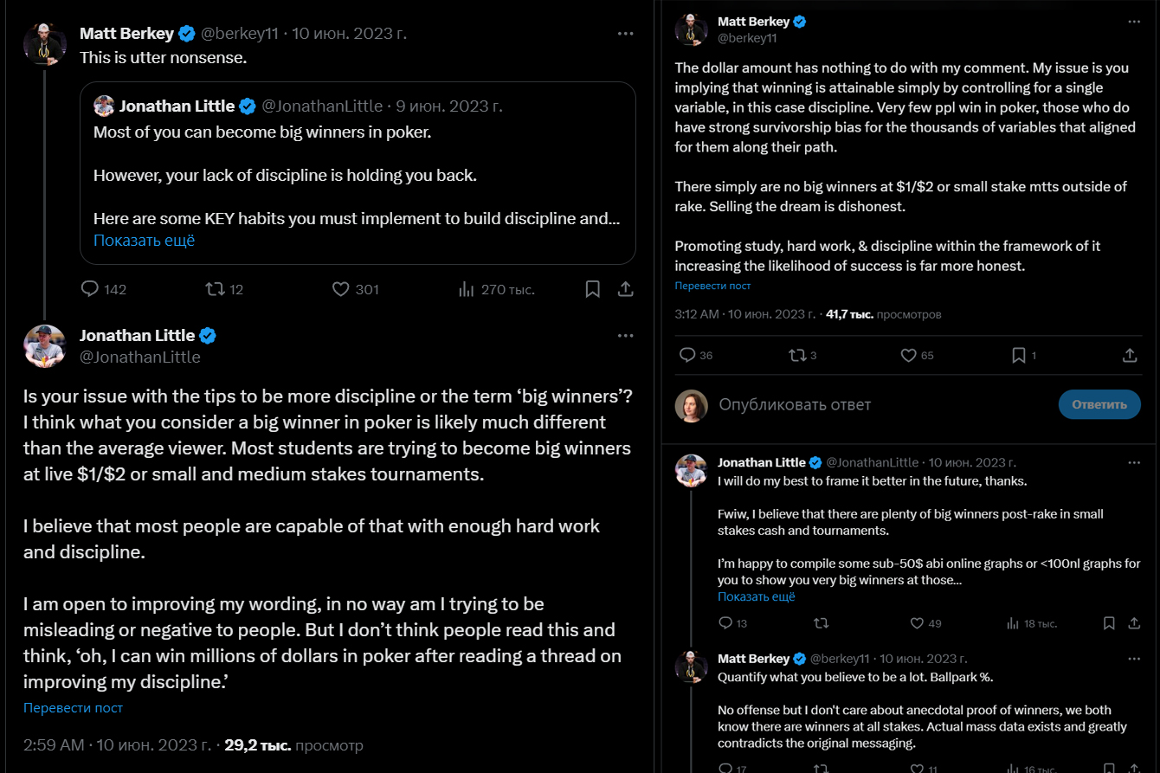
Task: Retweet the right-panel post with 3 reposts
Action: click(x=797, y=355)
